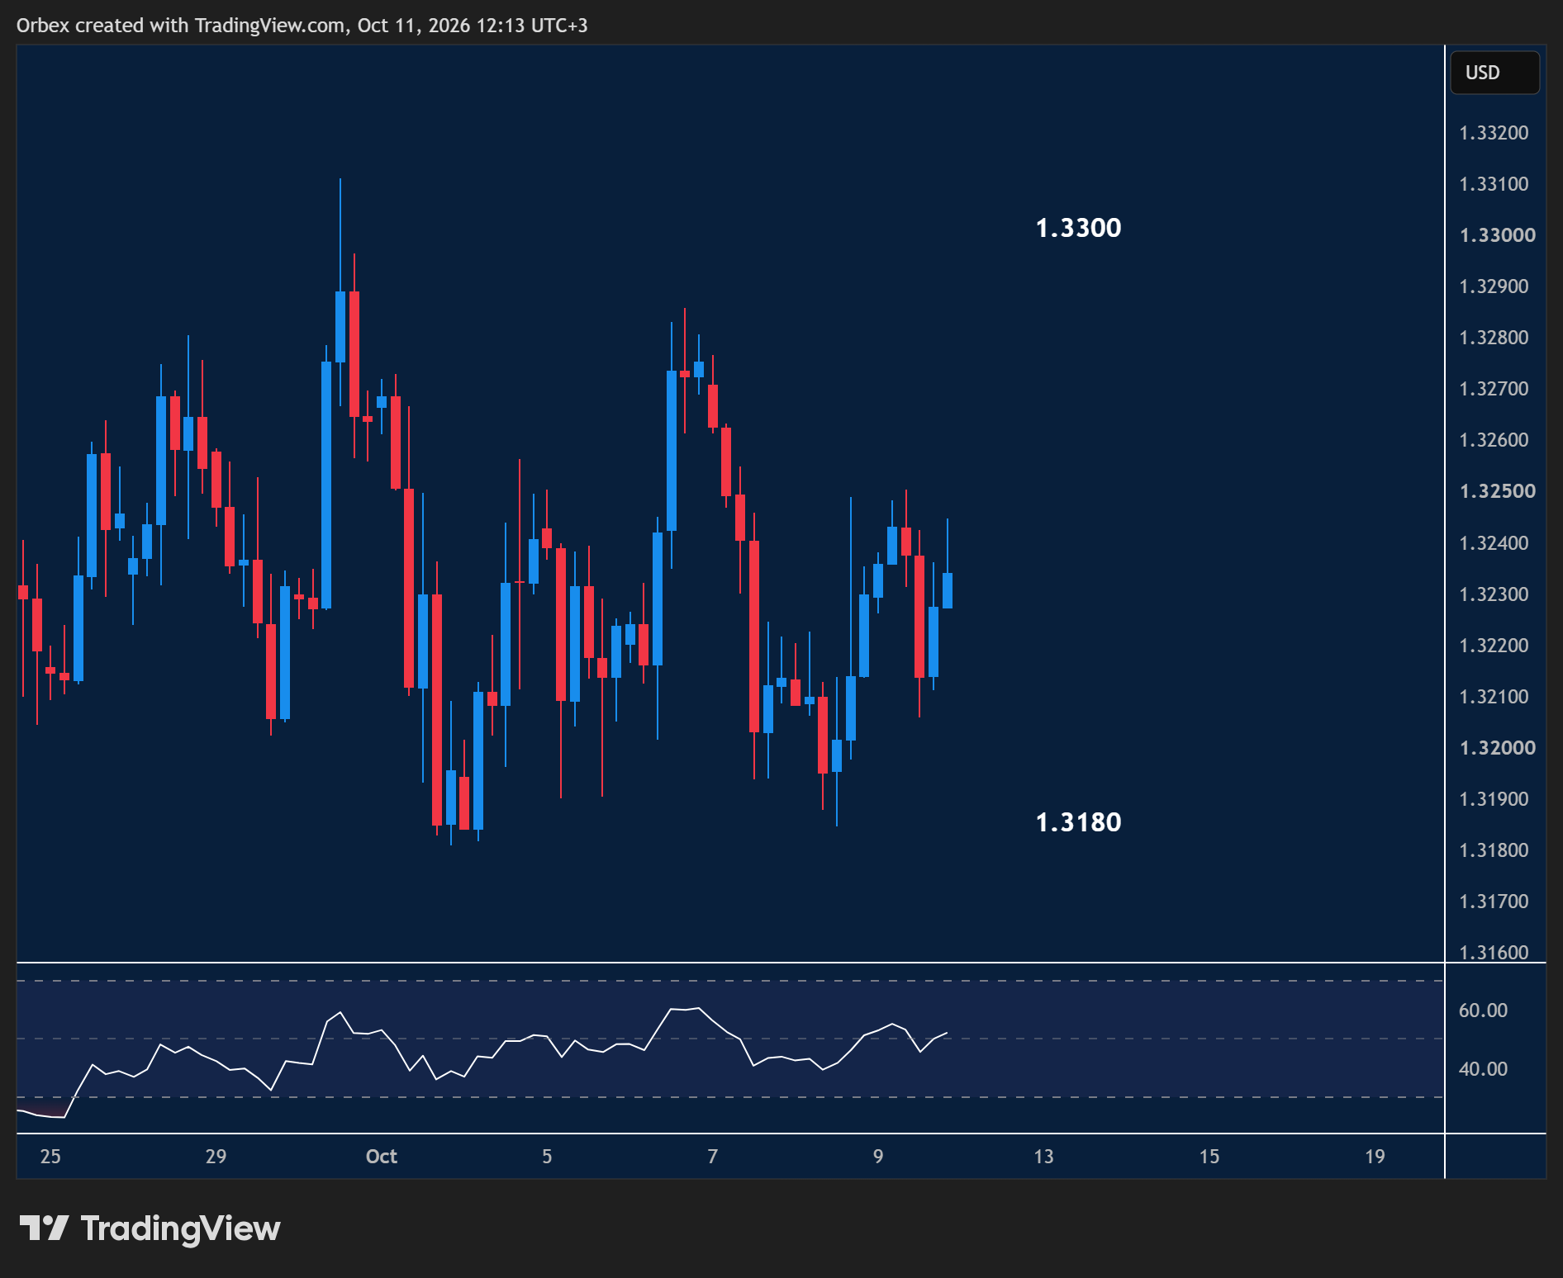Select the 1.3180 support label

tap(1078, 822)
